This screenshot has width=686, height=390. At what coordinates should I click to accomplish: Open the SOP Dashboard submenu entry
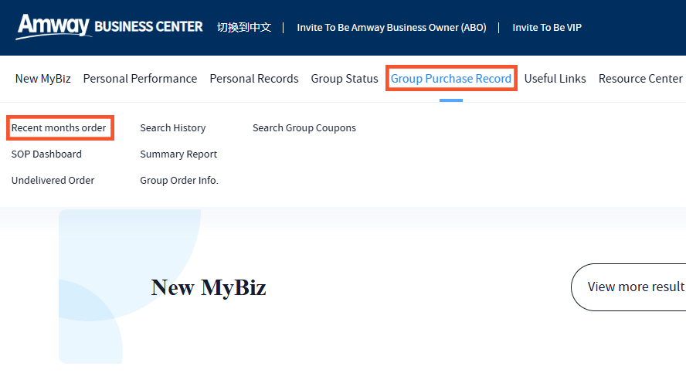(46, 154)
